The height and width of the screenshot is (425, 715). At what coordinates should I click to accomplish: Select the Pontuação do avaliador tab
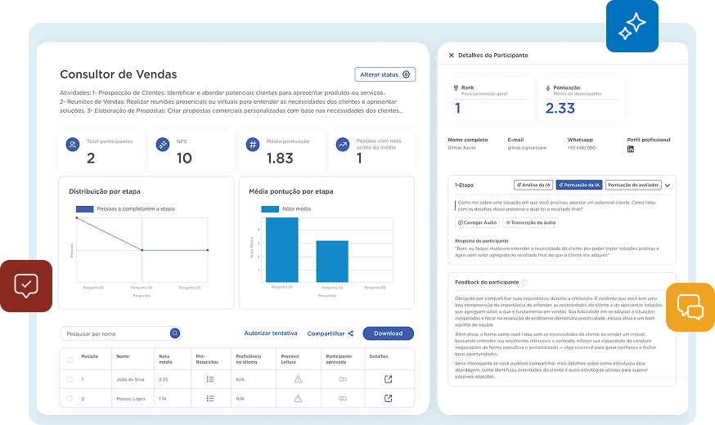[x=633, y=186]
